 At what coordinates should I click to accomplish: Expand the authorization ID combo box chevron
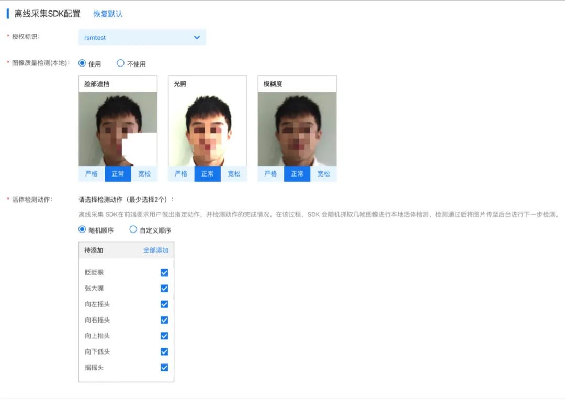(197, 37)
